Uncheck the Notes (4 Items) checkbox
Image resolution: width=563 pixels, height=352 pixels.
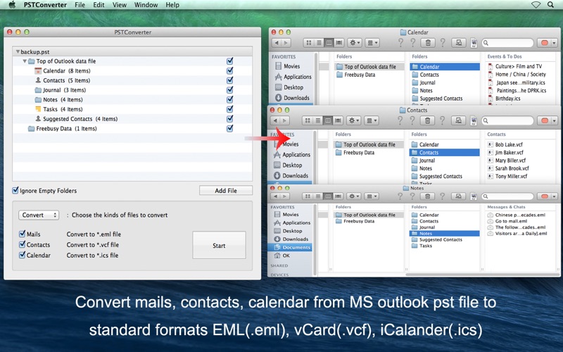coord(230,99)
